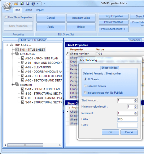Click the help question mark icon
The image size is (144, 154).
pyautogui.click(x=33, y=4)
